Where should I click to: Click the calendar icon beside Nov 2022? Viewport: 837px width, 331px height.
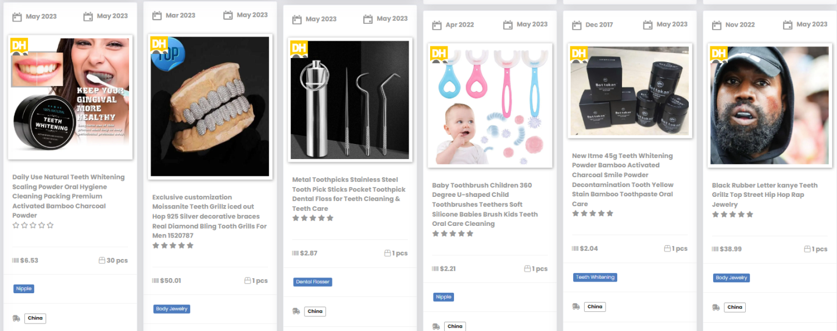point(717,25)
